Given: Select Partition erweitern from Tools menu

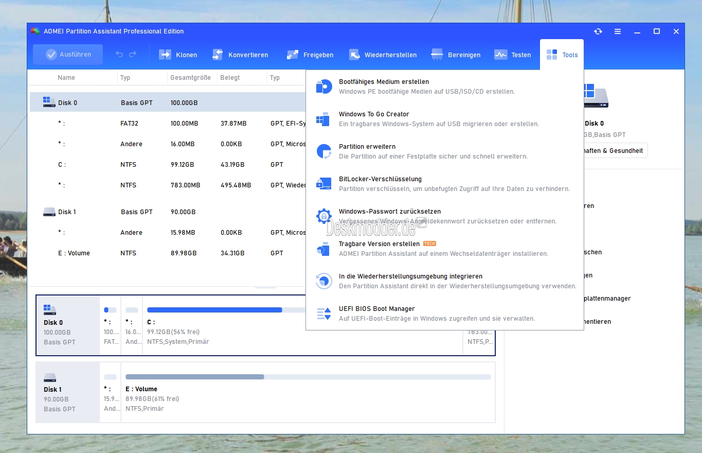Looking at the screenshot, I should coord(444,151).
